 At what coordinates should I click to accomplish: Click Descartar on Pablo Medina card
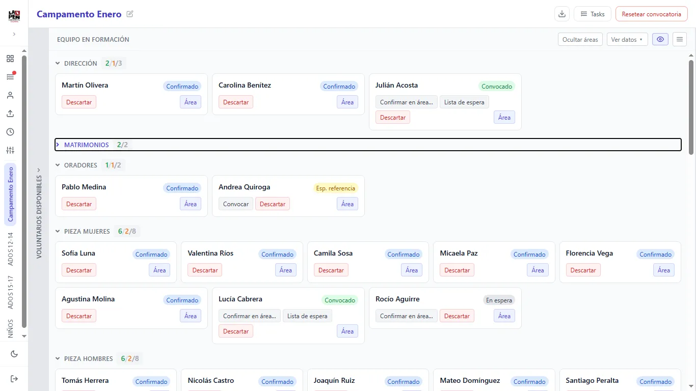[79, 204]
